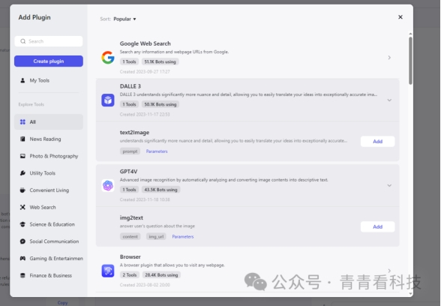
Task: Click the DALLE 3 title
Action: (x=130, y=86)
